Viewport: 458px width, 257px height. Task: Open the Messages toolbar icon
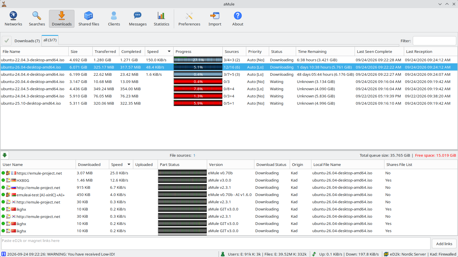pos(138,19)
